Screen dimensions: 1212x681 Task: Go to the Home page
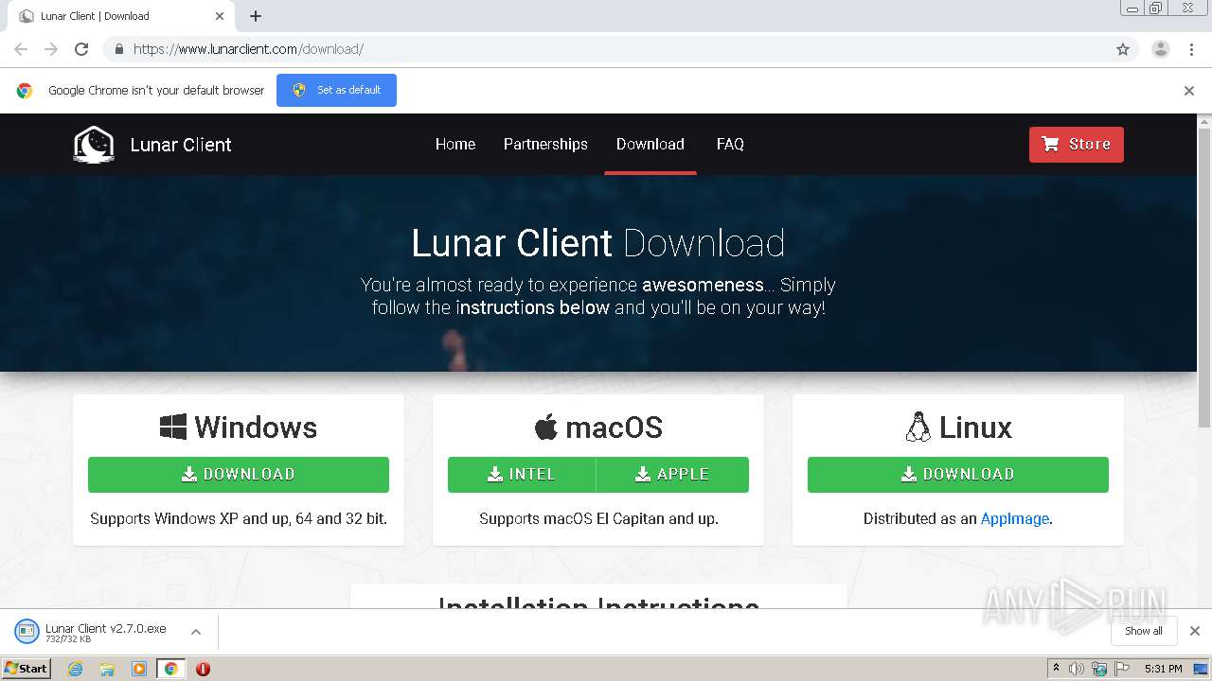(455, 144)
